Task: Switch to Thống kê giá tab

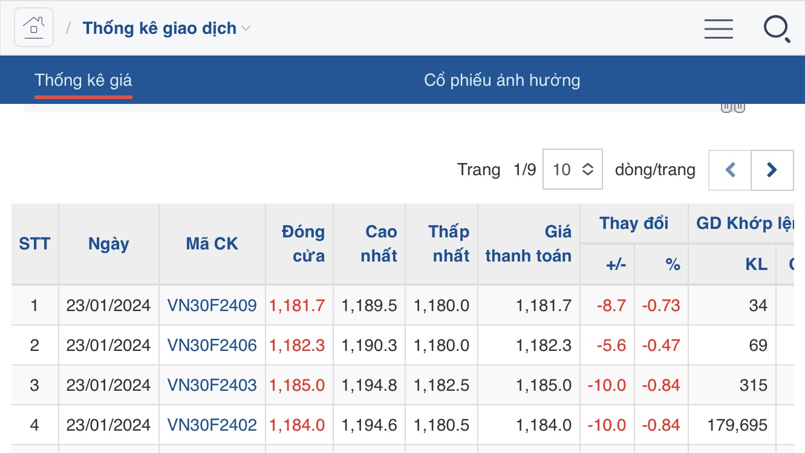Action: coord(83,80)
